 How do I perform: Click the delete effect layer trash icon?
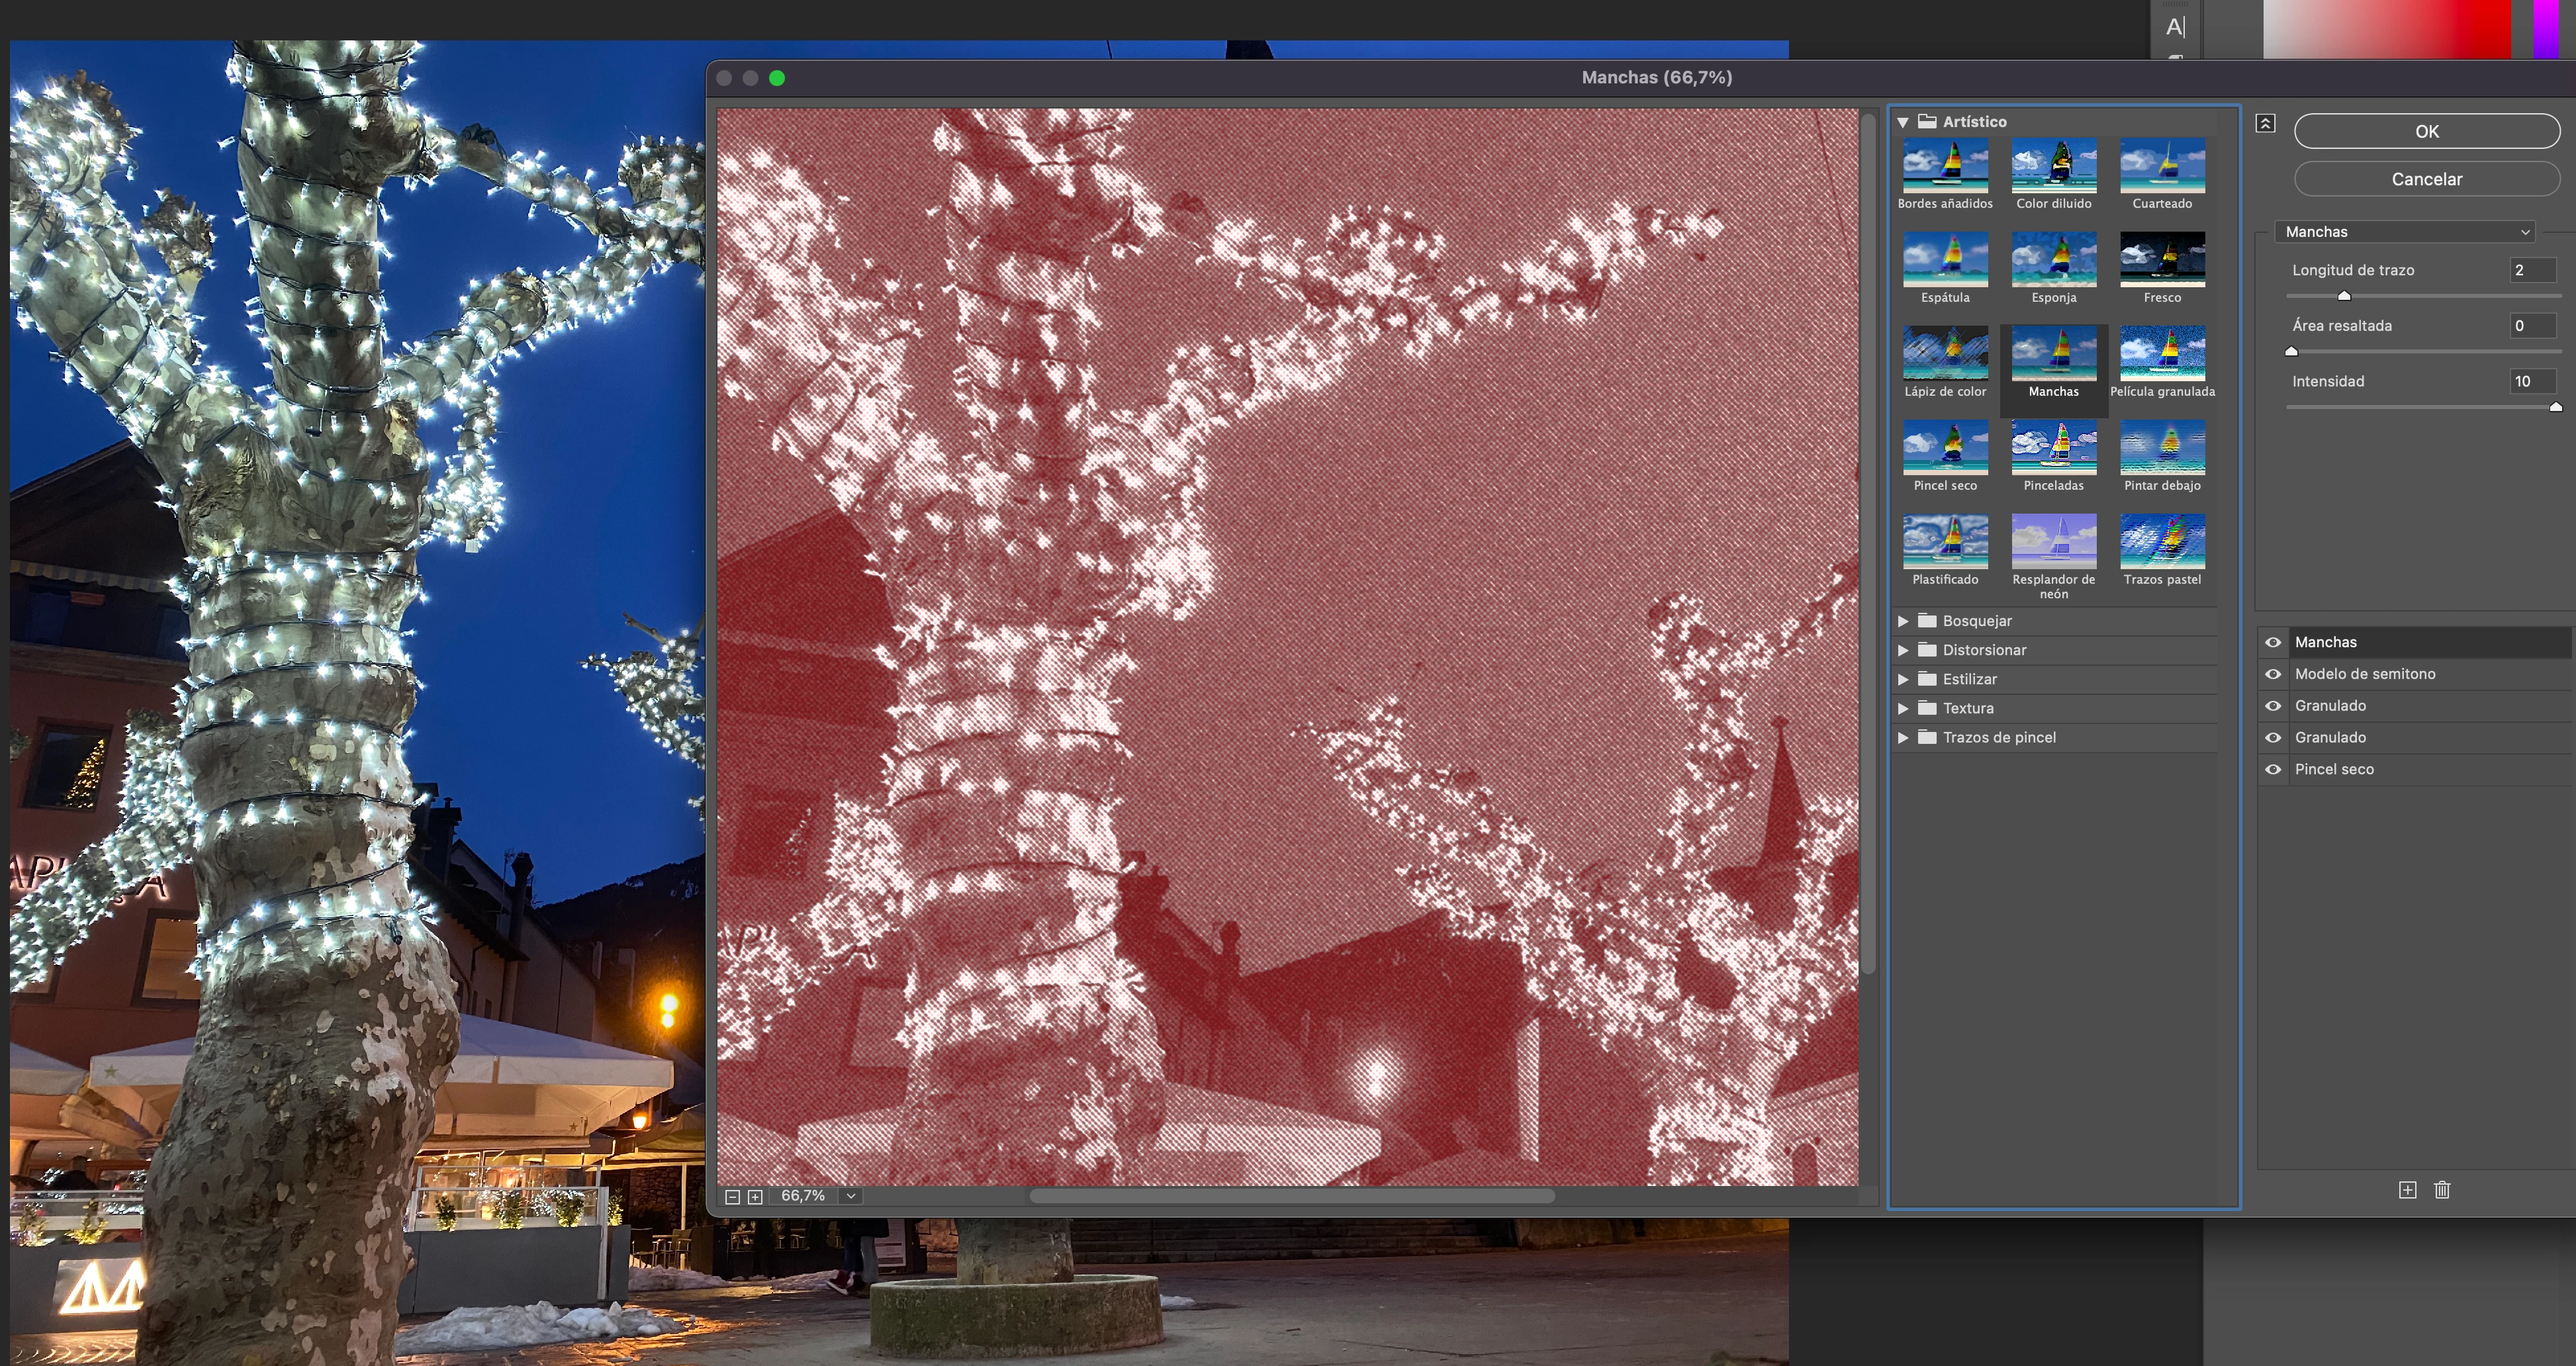(2442, 1190)
